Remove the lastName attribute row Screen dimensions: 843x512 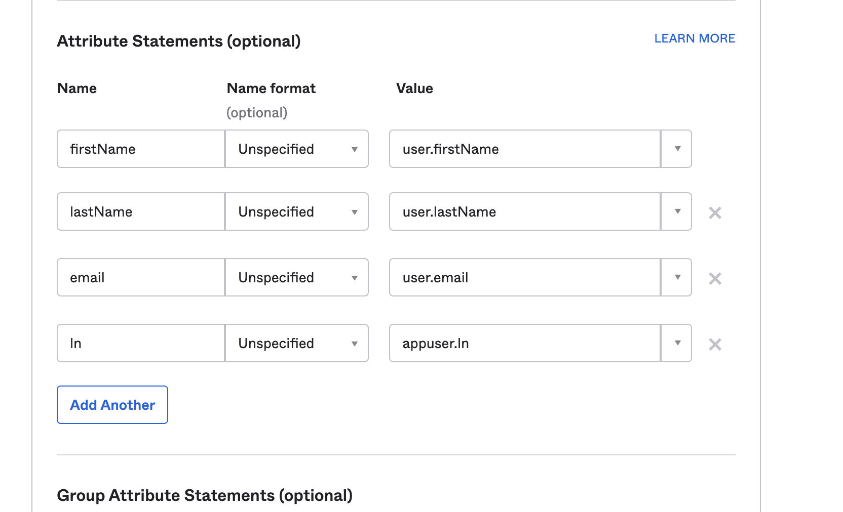click(715, 212)
